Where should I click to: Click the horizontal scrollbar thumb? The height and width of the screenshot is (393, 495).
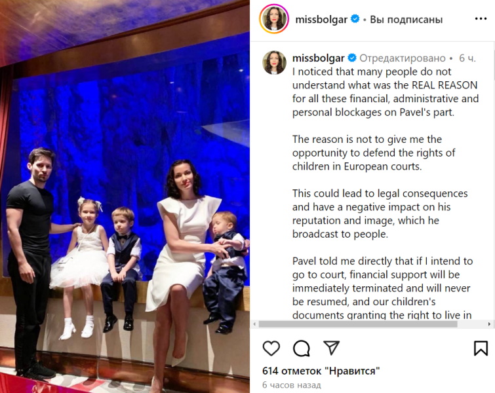pyautogui.click(x=358, y=324)
